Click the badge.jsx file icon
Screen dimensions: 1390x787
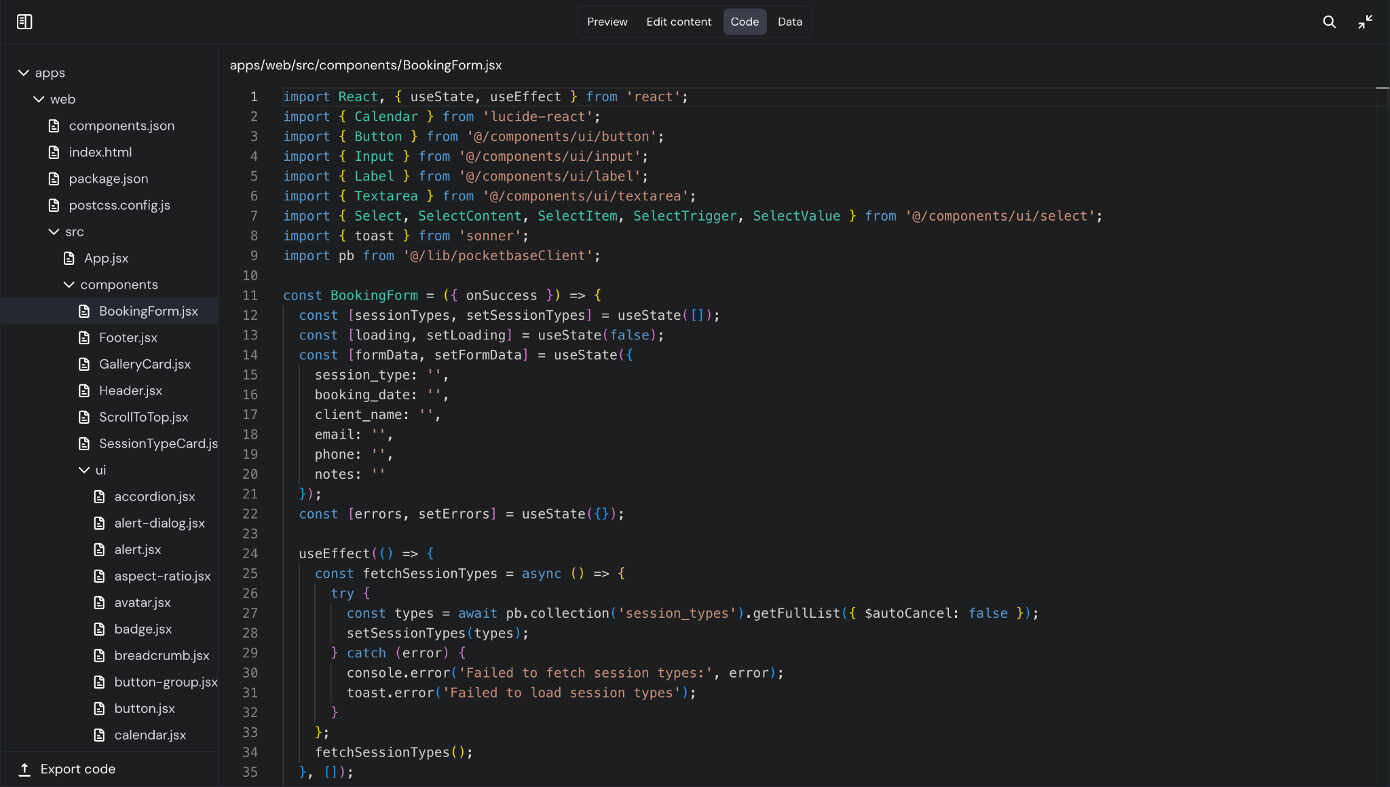tap(99, 629)
